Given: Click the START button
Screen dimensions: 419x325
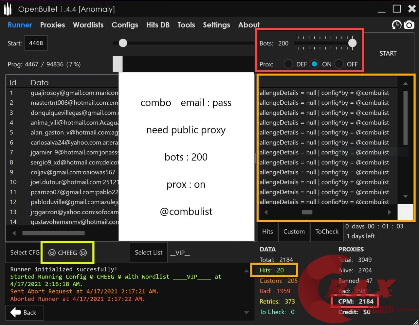Looking at the screenshot, I should coord(388,53).
